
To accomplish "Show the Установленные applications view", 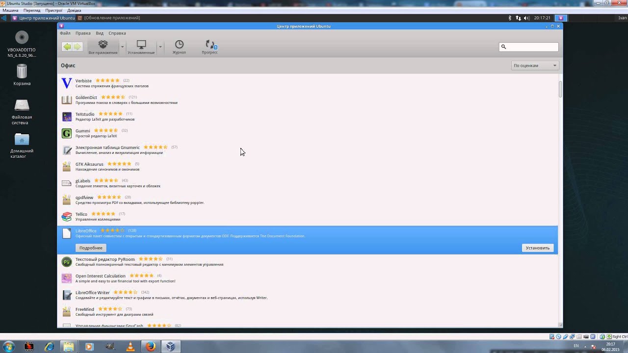I will point(141,47).
